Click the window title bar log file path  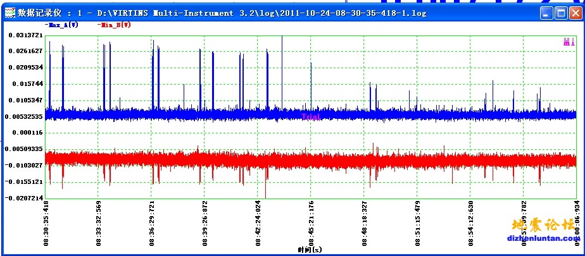317,12
